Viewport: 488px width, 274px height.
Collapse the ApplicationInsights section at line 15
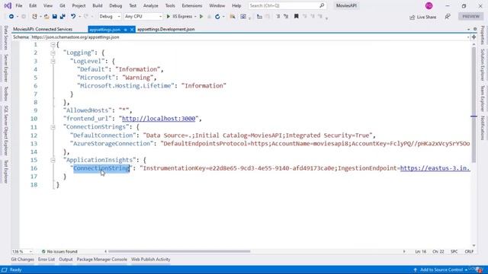click(x=53, y=160)
